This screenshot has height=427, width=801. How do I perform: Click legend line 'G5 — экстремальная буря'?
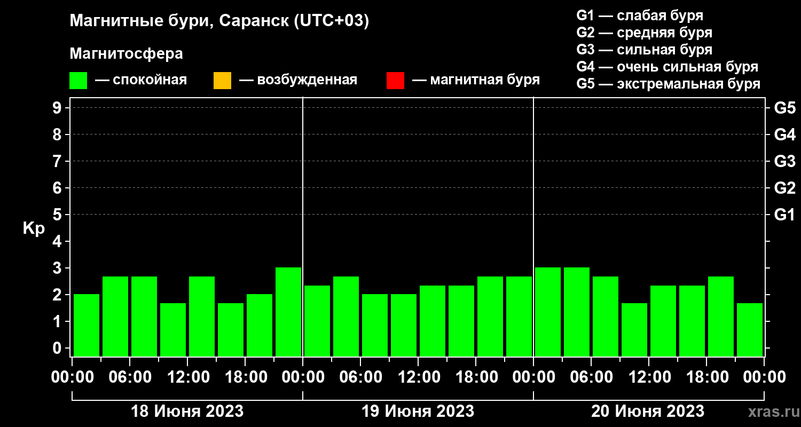[668, 84]
